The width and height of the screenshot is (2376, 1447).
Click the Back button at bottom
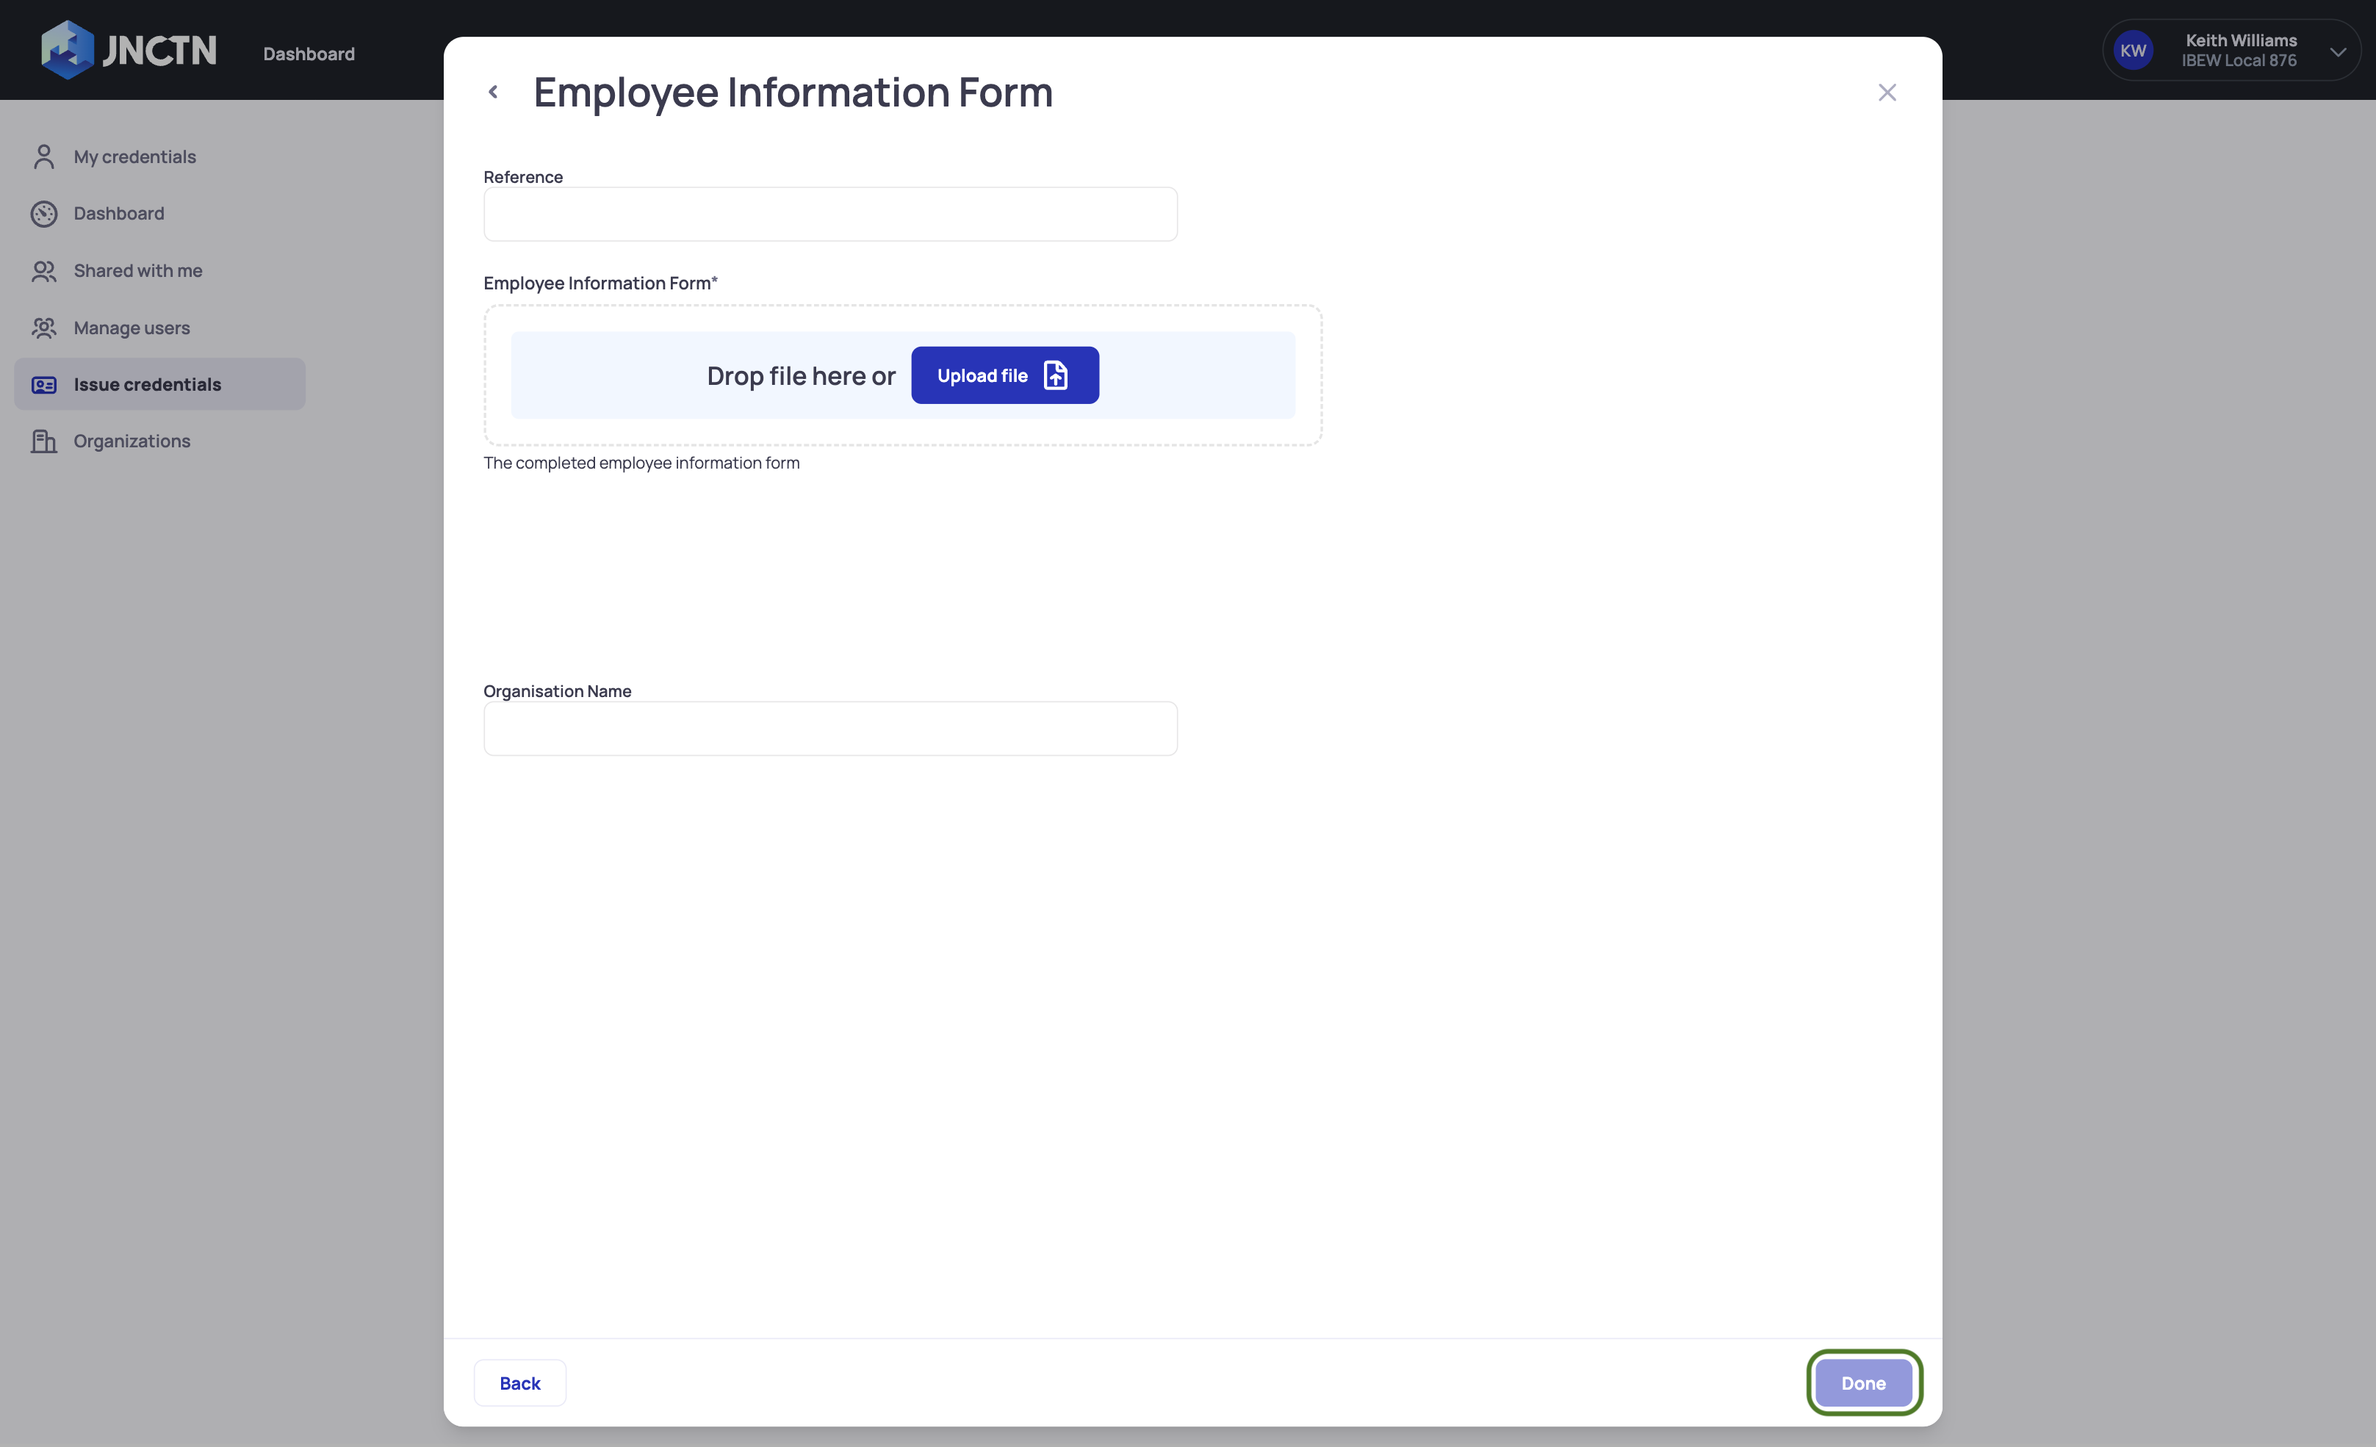pos(519,1382)
